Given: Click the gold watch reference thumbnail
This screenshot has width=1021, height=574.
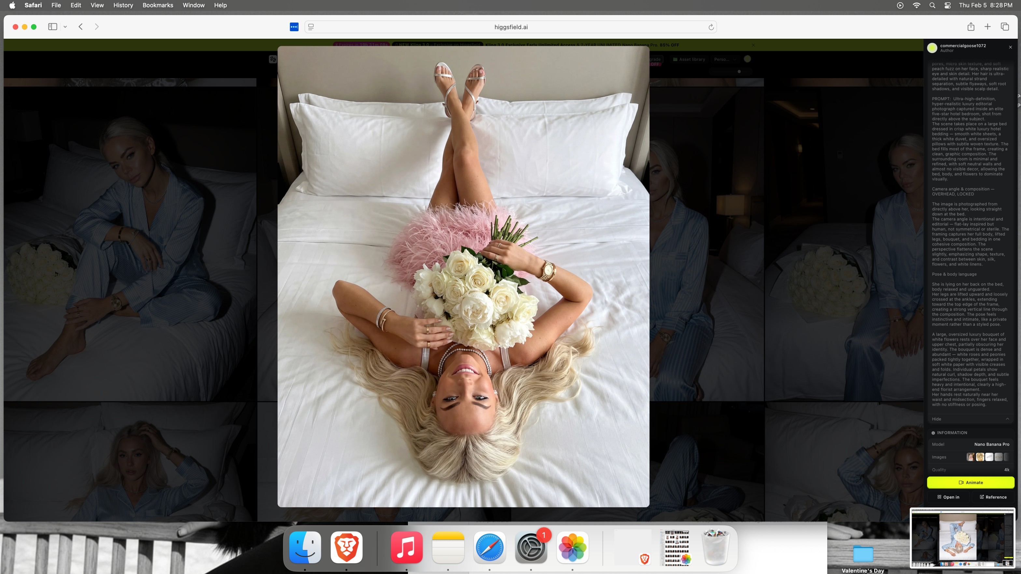Looking at the screenshot, I should tap(980, 457).
